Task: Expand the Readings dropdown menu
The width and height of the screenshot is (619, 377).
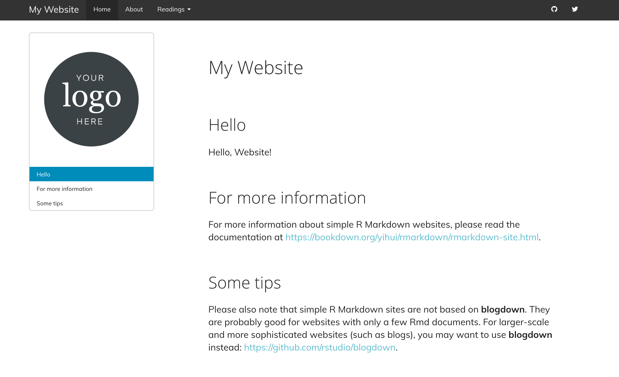Action: tap(174, 10)
